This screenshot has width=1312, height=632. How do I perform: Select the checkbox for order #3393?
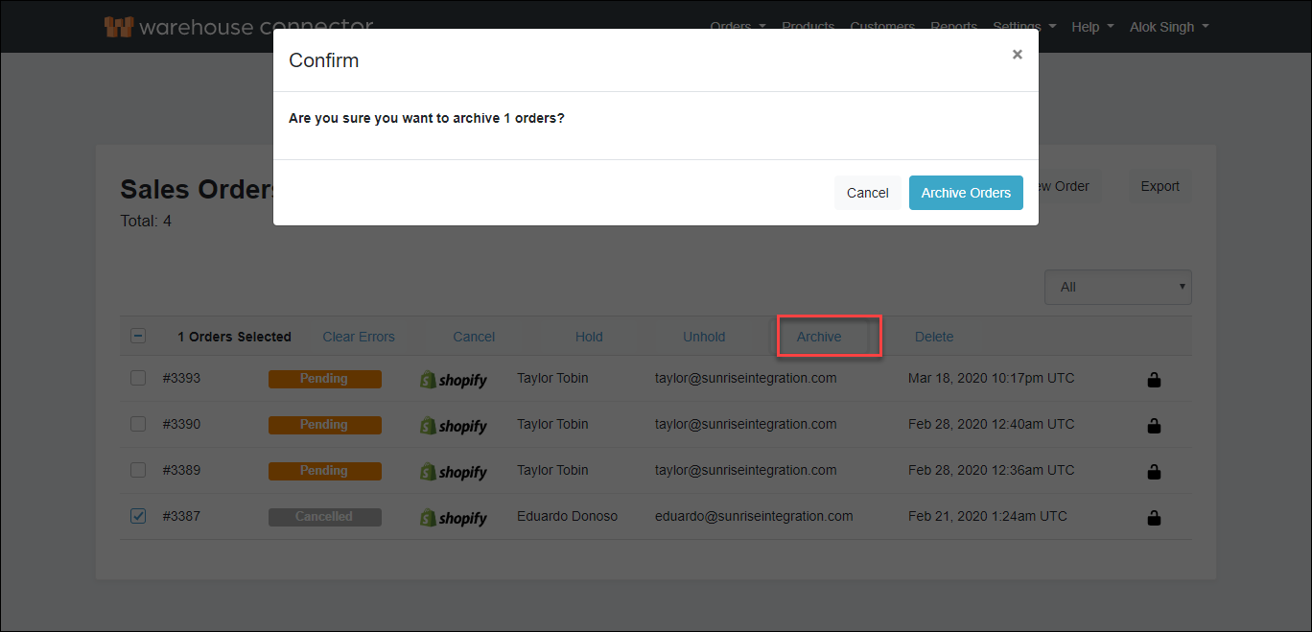click(137, 378)
